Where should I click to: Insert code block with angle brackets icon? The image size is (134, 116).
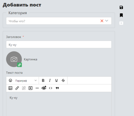(x=51, y=88)
